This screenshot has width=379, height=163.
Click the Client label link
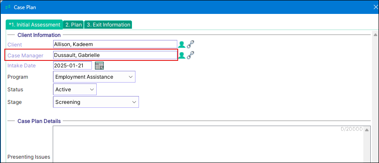pos(14,45)
